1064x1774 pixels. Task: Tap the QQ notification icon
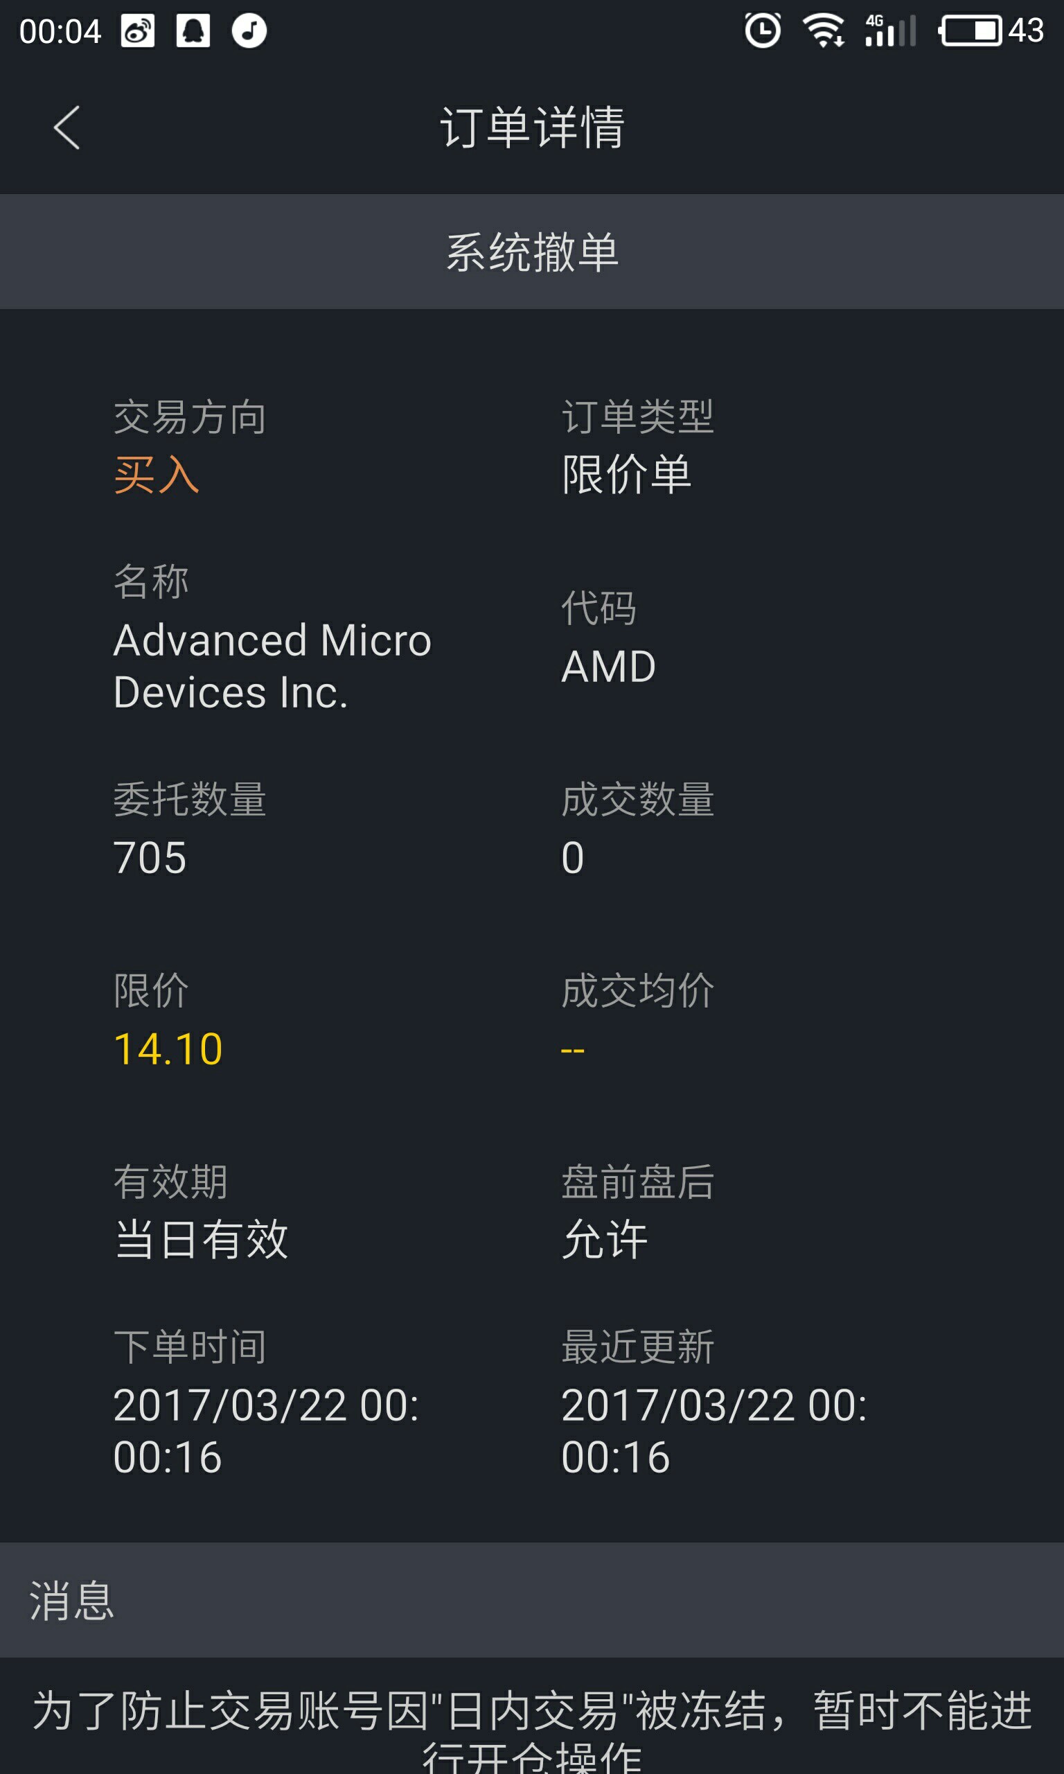(193, 30)
